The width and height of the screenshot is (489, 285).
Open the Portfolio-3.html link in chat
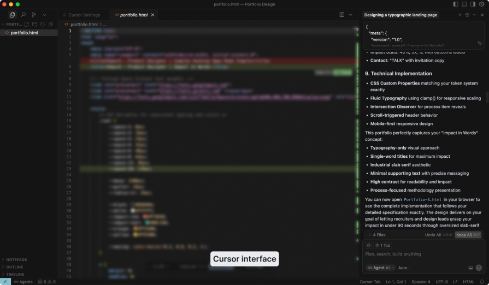422,200
